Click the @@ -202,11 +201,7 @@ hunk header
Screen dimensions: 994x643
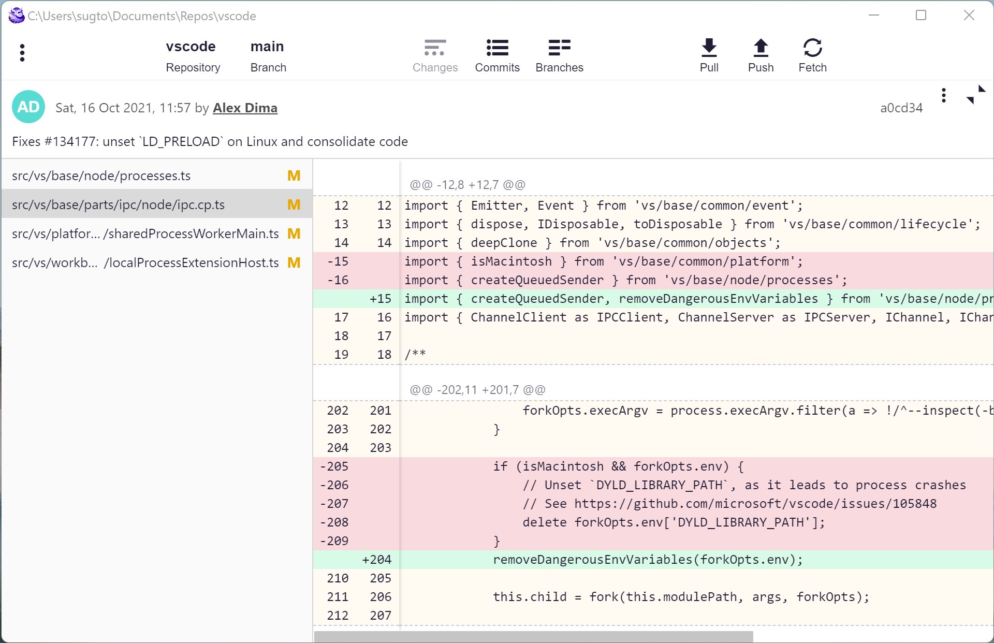point(477,390)
